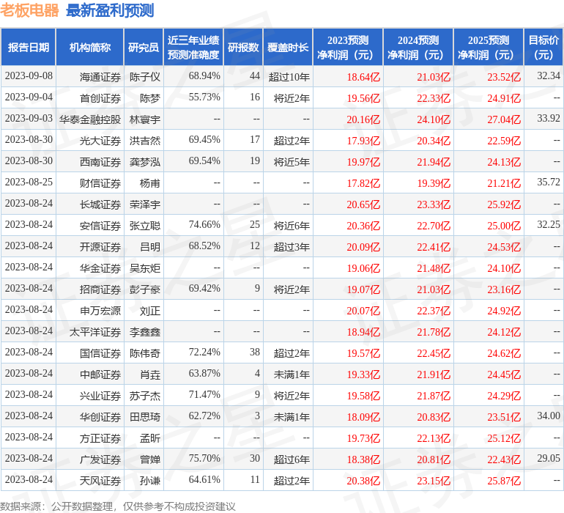
Task: Click 2024 profit forecast 24.10亿
Action: tap(434, 119)
